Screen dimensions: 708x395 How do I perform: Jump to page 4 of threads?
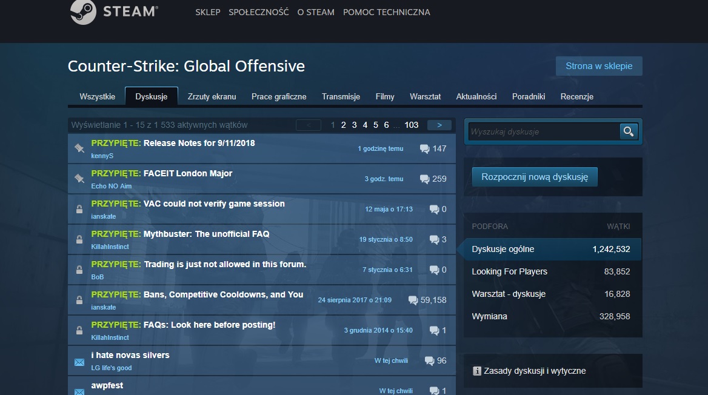pyautogui.click(x=365, y=125)
